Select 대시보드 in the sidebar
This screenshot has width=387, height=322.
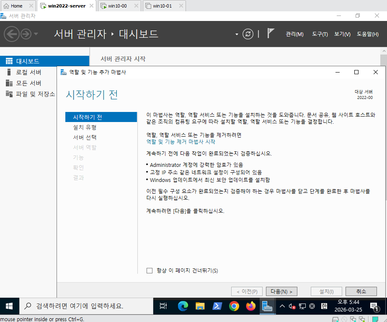(x=44, y=61)
